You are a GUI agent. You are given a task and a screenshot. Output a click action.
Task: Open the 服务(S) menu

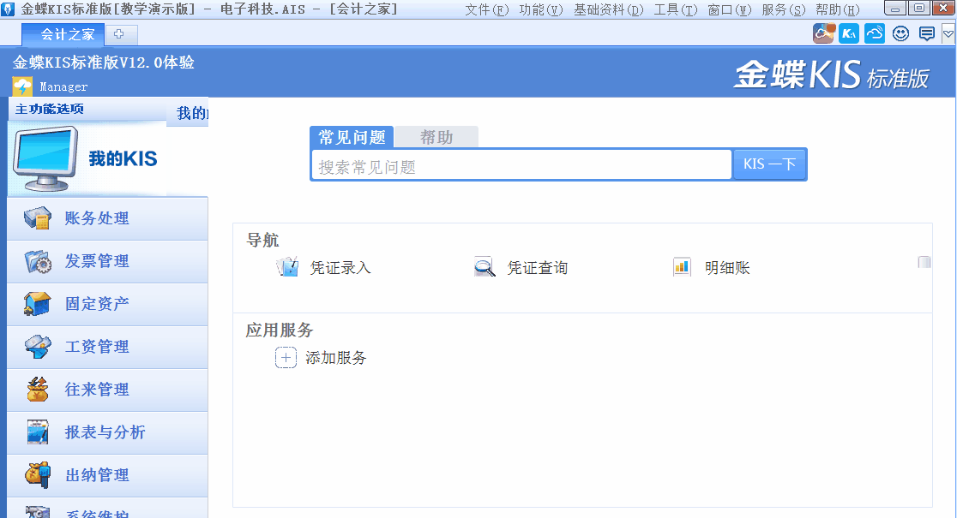tap(784, 9)
